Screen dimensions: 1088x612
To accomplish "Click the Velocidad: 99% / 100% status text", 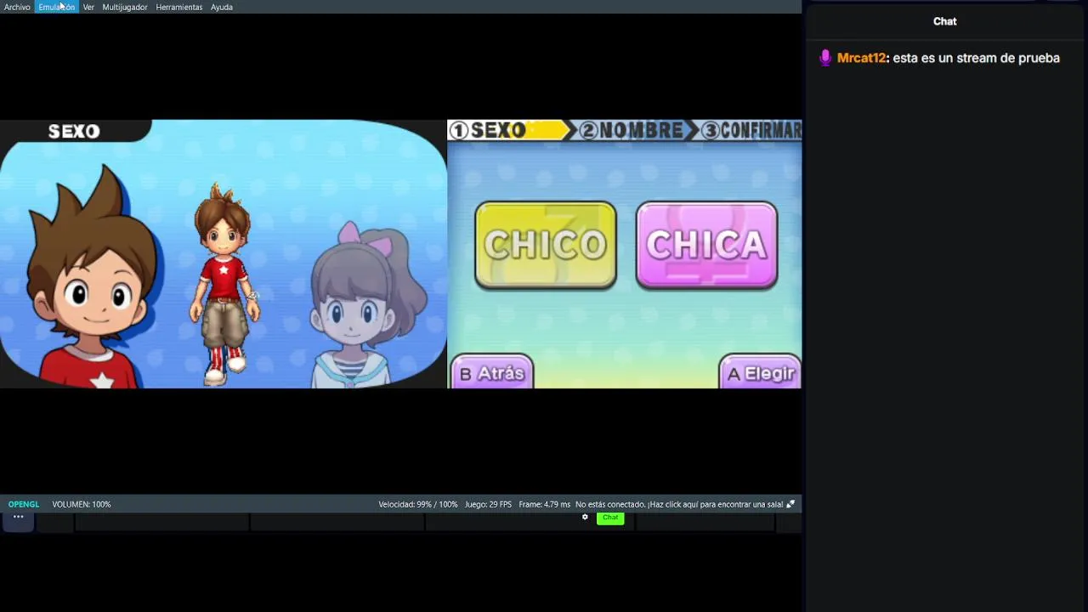I will [418, 504].
